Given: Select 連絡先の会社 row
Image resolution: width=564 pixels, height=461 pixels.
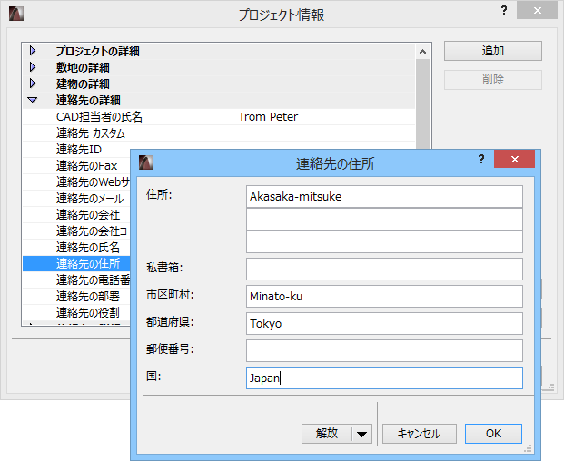Looking at the screenshot, I should point(76,215).
